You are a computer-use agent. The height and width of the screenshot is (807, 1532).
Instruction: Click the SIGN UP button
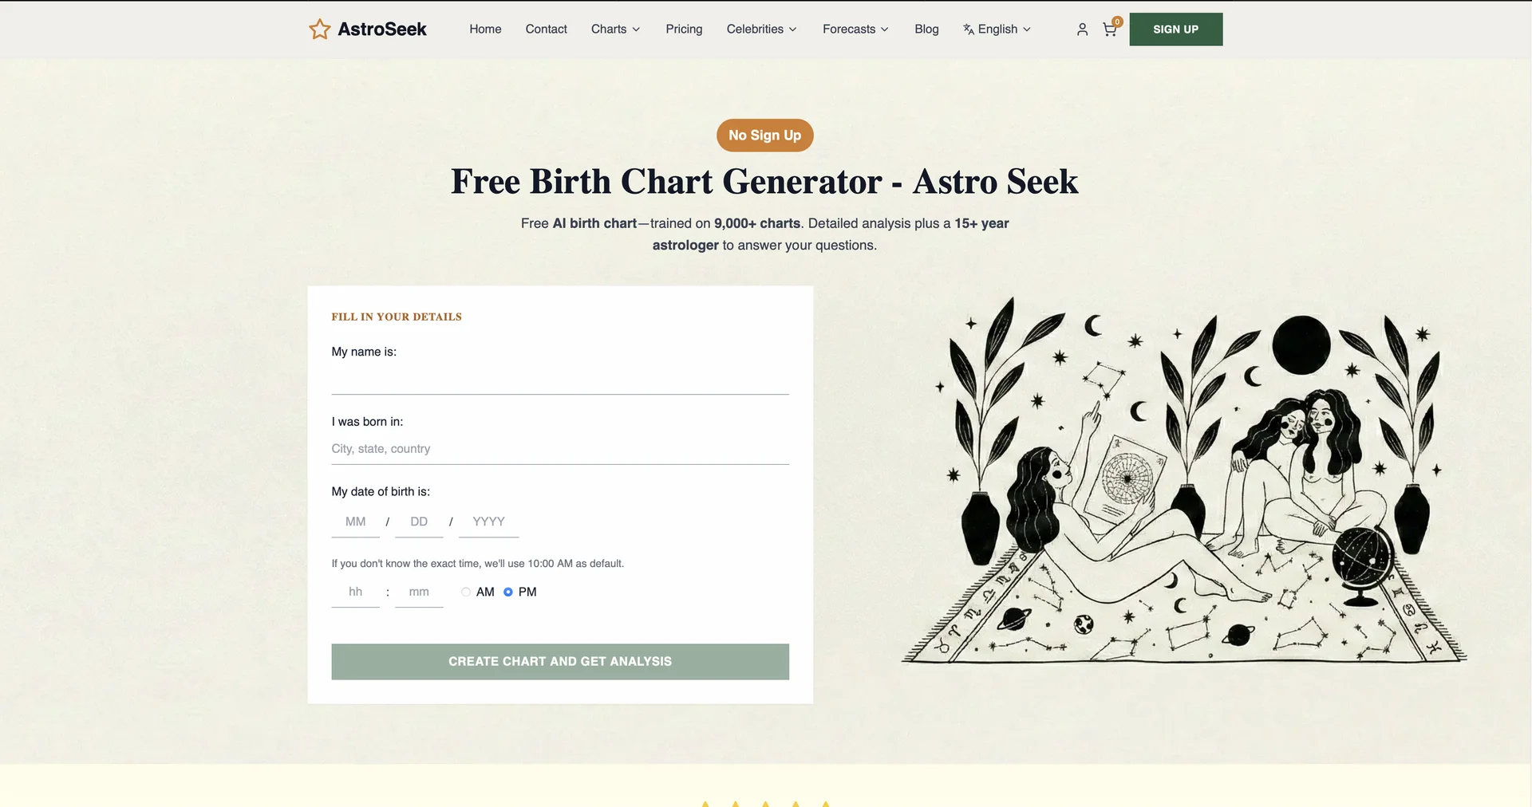1175,29
